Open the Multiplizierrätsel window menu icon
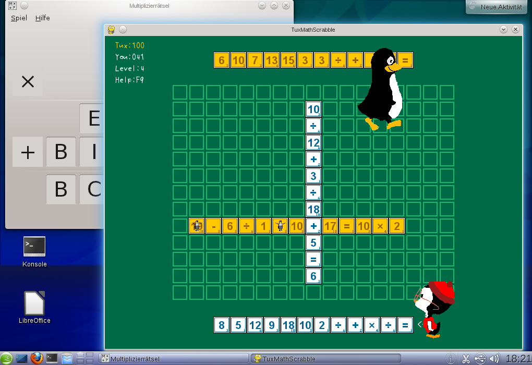Viewport: 532px width, 365px height. [x=12, y=5]
